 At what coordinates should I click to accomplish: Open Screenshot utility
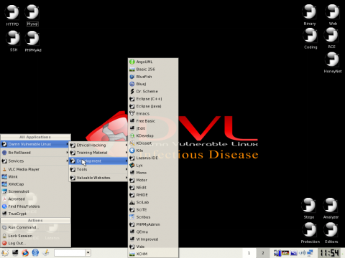pyautogui.click(x=36, y=191)
